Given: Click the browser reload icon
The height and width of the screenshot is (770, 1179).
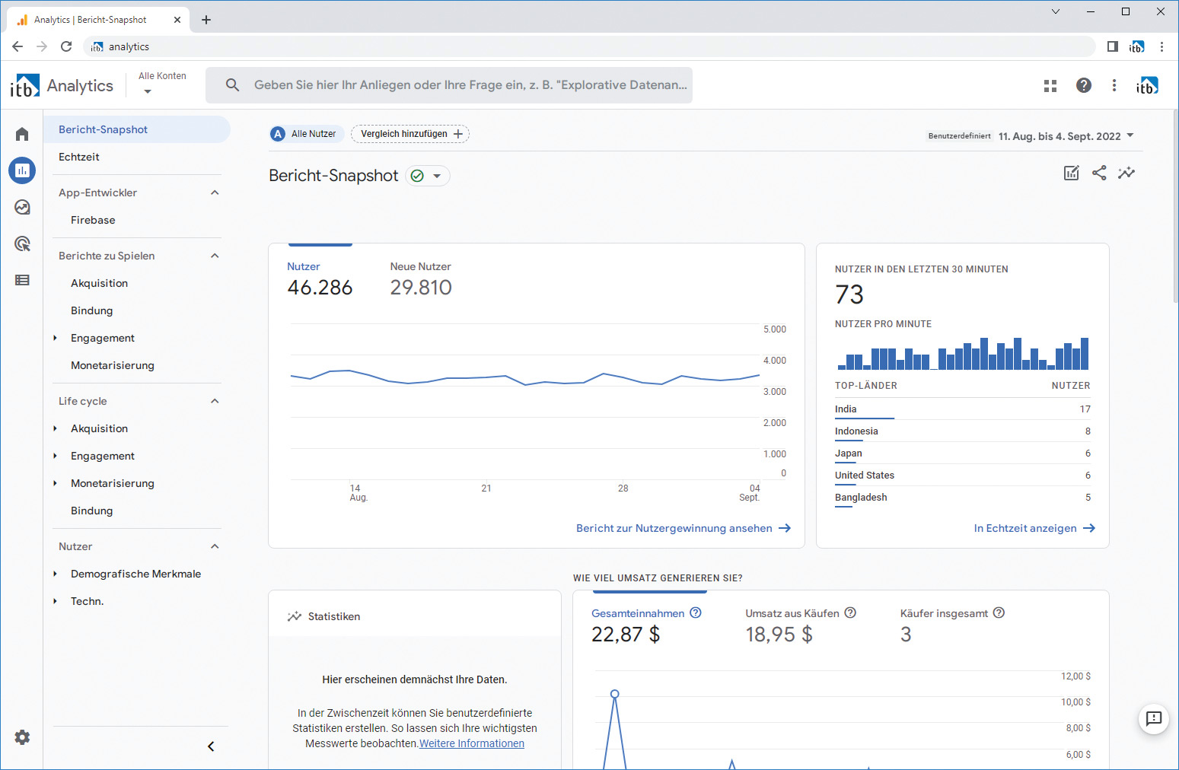Looking at the screenshot, I should 66,46.
